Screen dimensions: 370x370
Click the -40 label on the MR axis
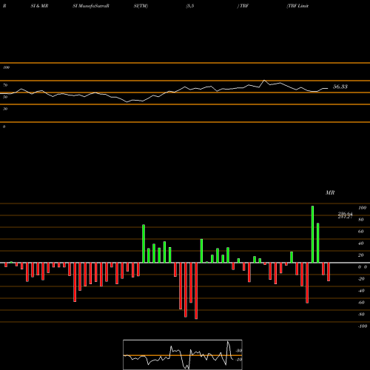tap(361, 291)
